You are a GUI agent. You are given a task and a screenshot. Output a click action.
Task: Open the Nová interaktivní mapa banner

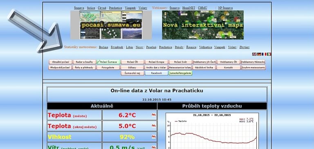coord(203,25)
